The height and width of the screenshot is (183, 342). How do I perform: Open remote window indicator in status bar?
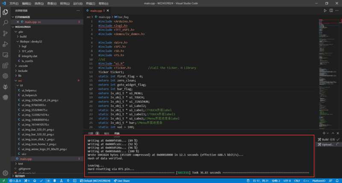pyautogui.click(x=4, y=180)
